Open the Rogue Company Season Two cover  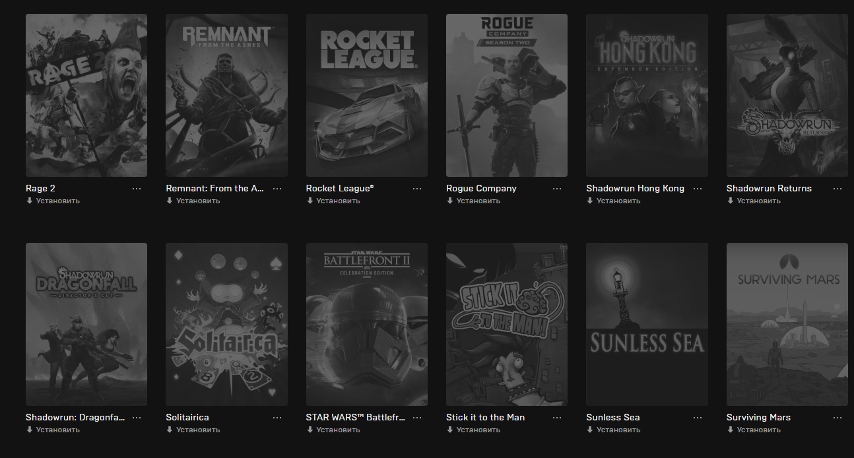[507, 95]
